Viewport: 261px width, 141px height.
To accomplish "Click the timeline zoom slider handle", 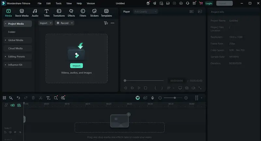I will pos(175,98).
